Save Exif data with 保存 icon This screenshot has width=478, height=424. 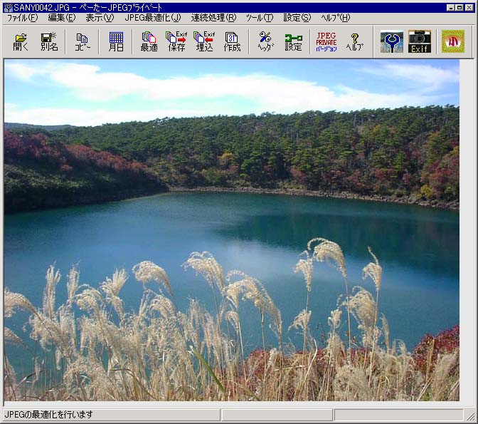[x=177, y=42]
